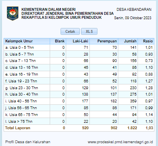Click the Kemendagri emblem logo

[x=12, y=14]
